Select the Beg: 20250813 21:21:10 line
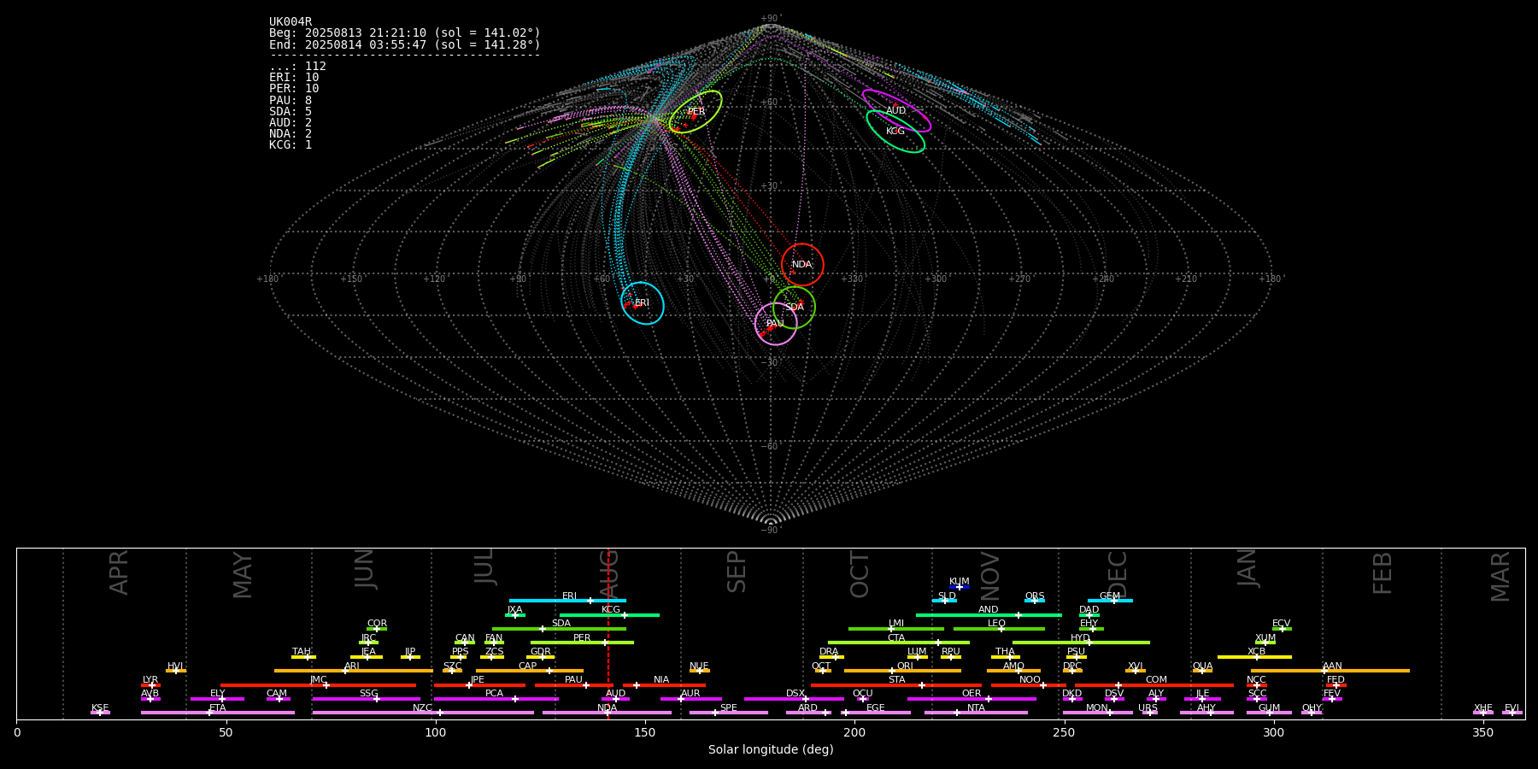The height and width of the screenshot is (769, 1538). 405,33
